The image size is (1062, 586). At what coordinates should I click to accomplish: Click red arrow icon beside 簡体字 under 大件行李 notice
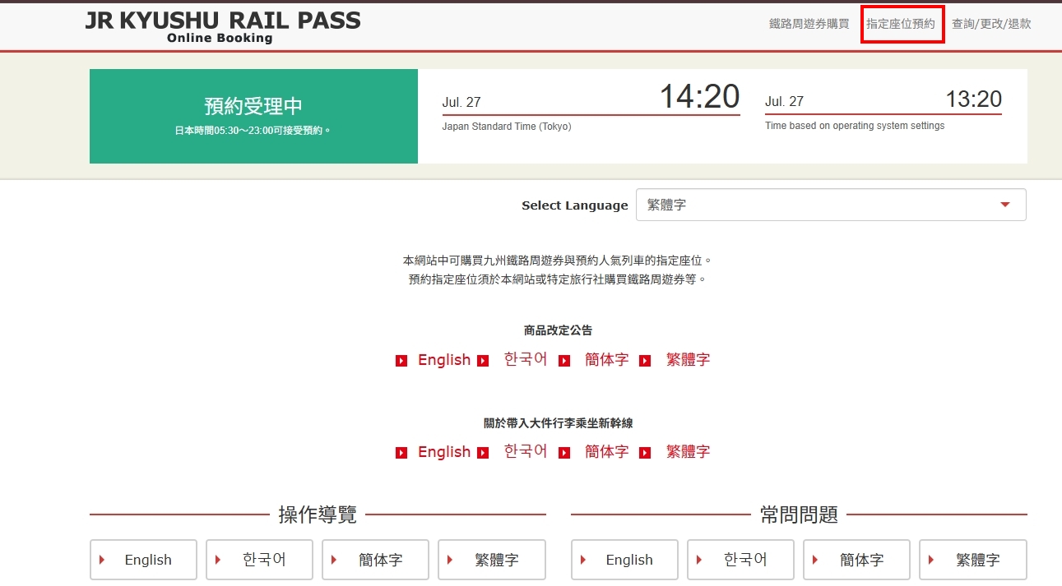coord(564,453)
